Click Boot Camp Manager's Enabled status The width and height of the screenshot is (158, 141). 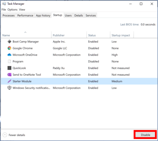93,42
